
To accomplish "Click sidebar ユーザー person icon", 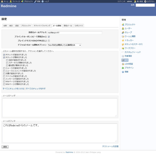I will pos(123,29).
